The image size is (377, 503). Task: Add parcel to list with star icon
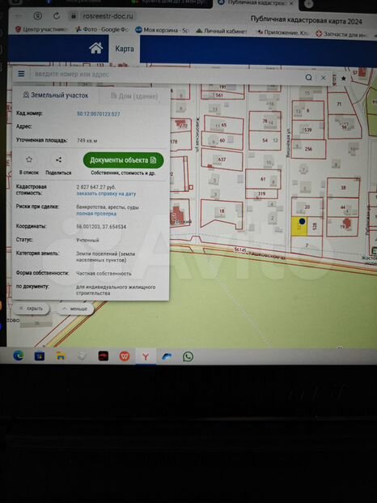coord(29,160)
